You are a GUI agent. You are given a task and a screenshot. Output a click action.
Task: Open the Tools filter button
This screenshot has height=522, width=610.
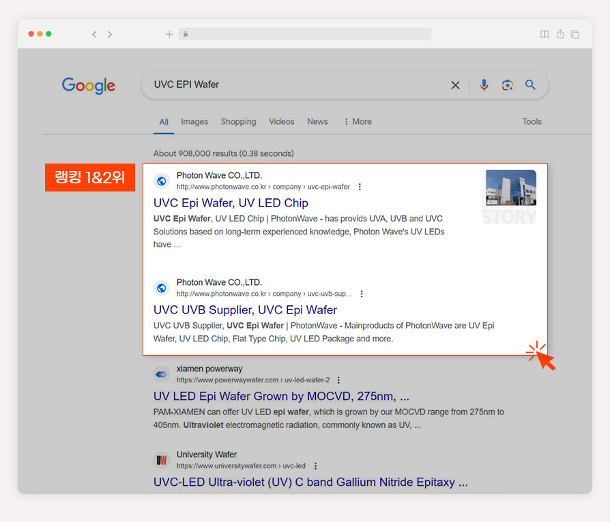(532, 122)
